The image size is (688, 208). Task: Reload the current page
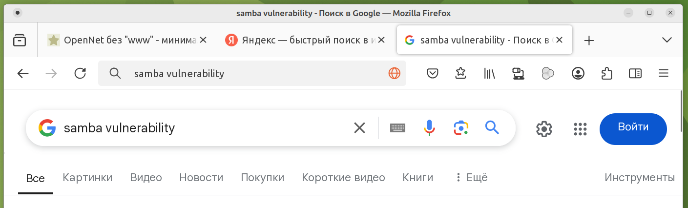coord(80,74)
